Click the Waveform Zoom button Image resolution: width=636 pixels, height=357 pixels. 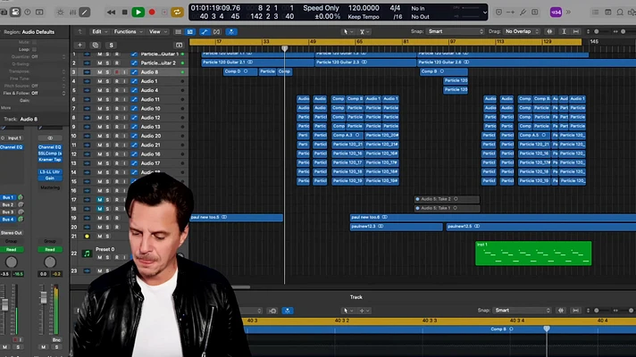pos(549,31)
